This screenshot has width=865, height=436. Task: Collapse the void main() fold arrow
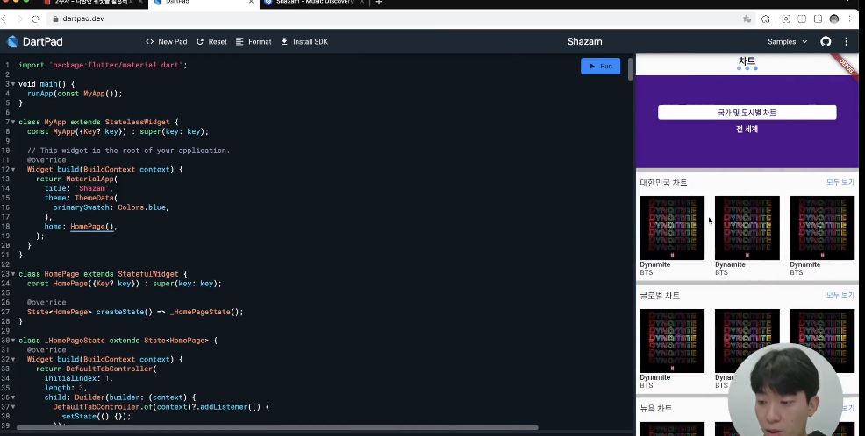pyautogui.click(x=13, y=84)
